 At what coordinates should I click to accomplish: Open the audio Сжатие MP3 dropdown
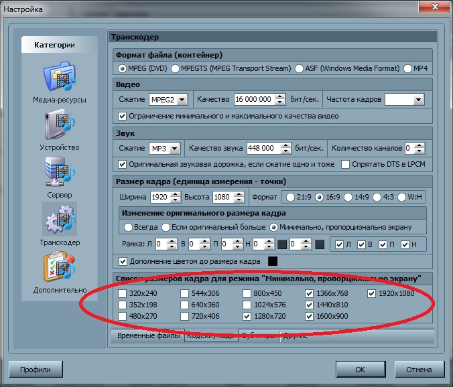pyautogui.click(x=174, y=148)
